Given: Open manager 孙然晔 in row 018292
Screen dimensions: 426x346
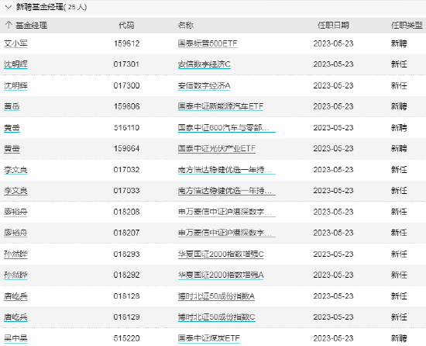Looking at the screenshot, I should tap(15, 275).
